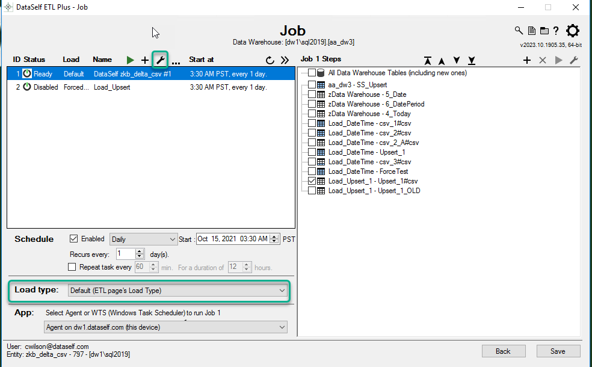Open the settings gear icon
Screen dimensions: 592x367
click(x=573, y=31)
